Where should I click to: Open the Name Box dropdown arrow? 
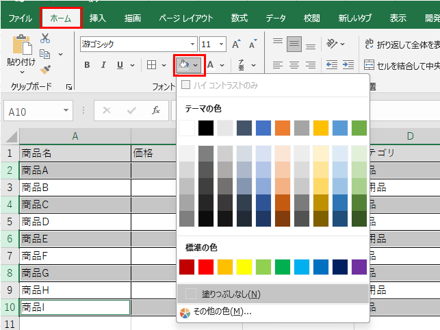point(66,111)
